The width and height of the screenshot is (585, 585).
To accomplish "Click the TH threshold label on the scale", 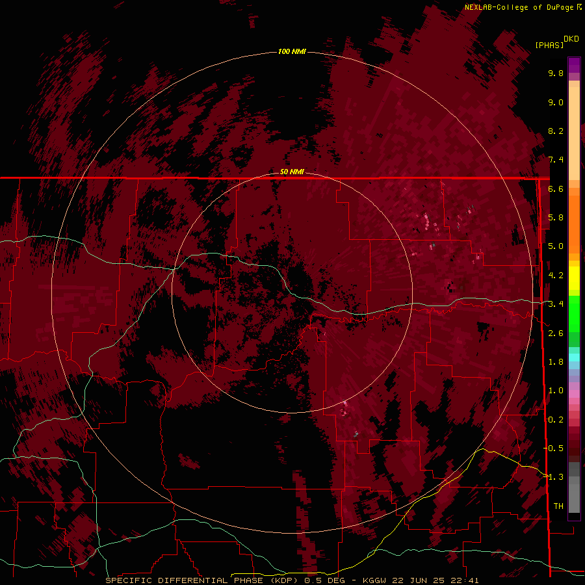I will point(558,506).
